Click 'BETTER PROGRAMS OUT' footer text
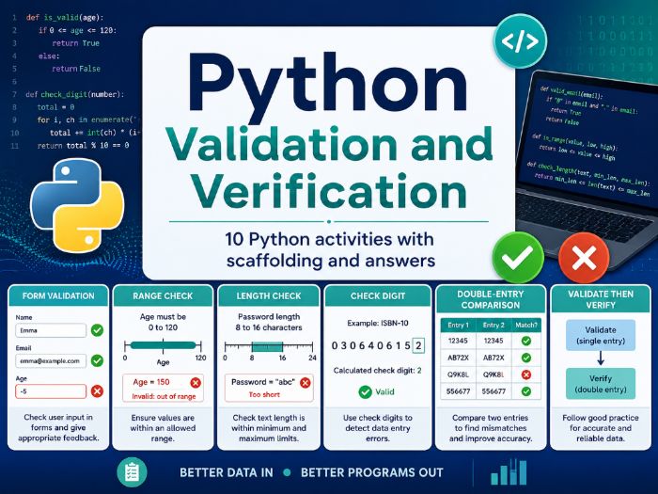The height and width of the screenshot is (494, 658). (372, 472)
